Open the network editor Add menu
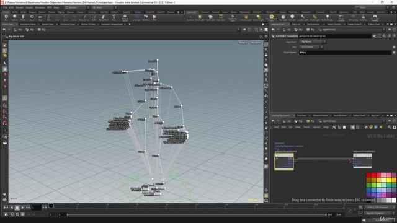 coord(276,127)
